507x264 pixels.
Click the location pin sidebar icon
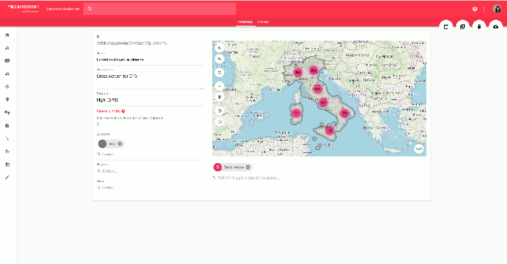[7, 100]
